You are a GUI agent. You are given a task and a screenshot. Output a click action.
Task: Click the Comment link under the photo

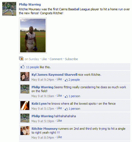point(56,59)
